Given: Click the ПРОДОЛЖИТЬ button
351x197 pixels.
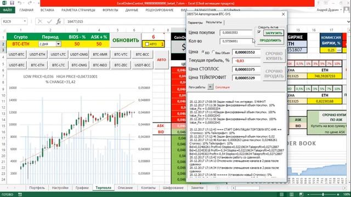Looking at the screenshot, I should click(x=270, y=40).
